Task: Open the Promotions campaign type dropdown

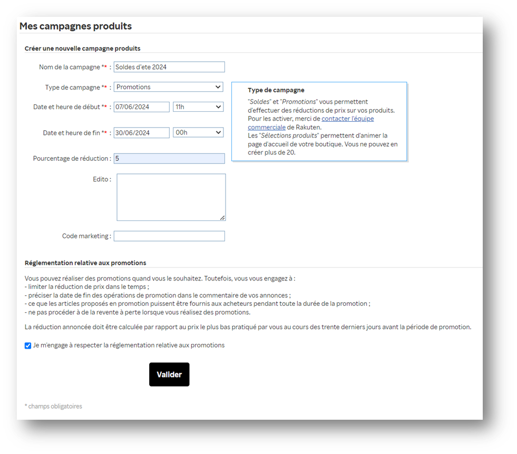Action: coord(168,87)
